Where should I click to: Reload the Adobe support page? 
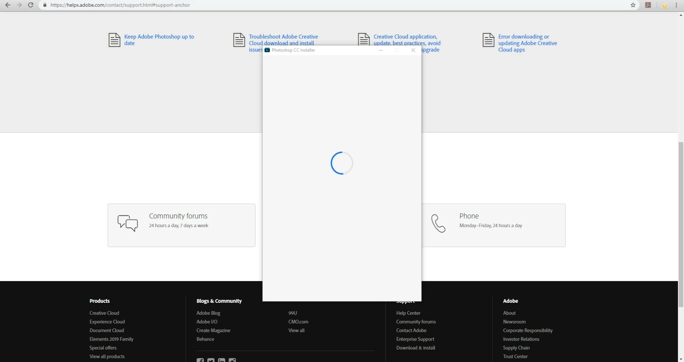click(x=31, y=5)
